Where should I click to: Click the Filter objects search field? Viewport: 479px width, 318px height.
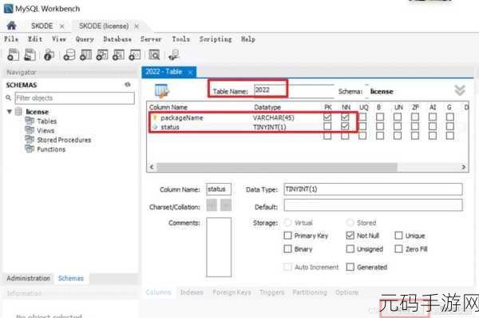tap(74, 98)
